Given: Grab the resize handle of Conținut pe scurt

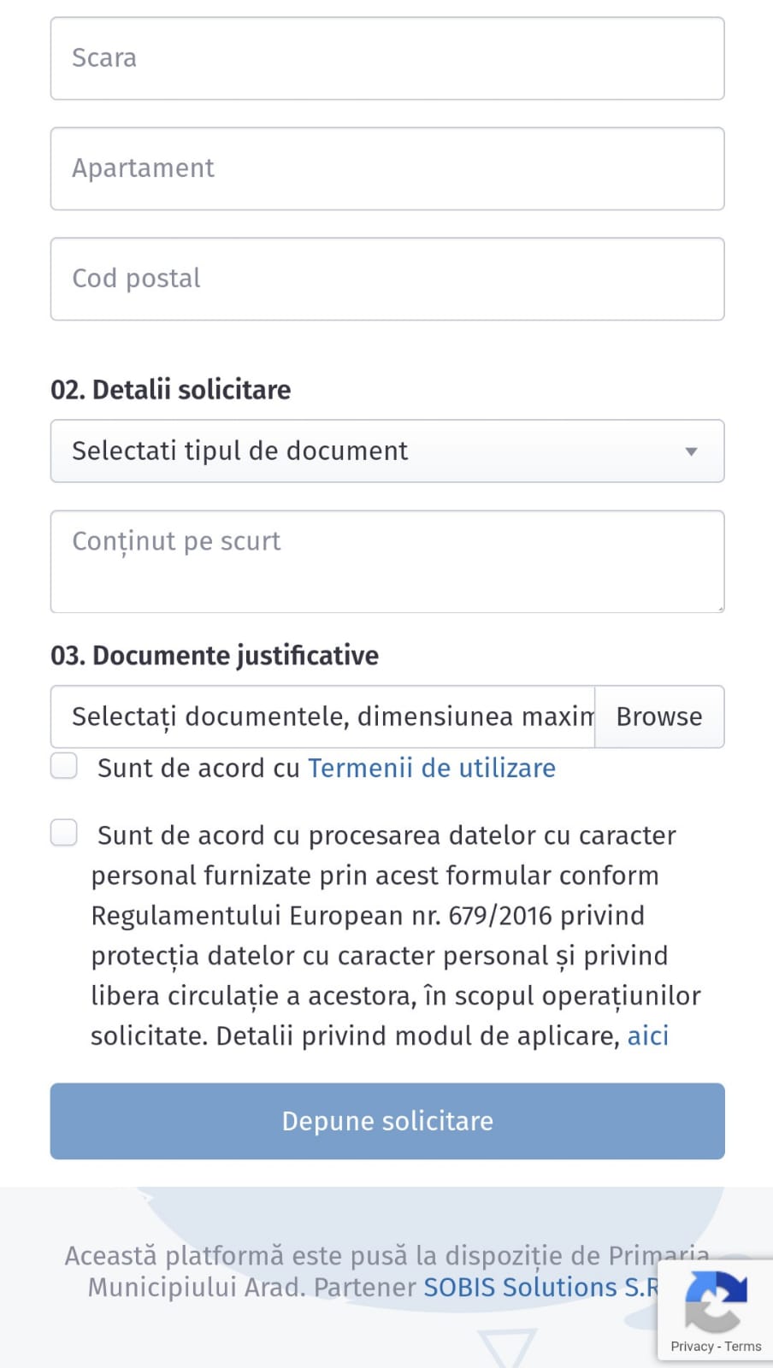Looking at the screenshot, I should [x=720, y=608].
